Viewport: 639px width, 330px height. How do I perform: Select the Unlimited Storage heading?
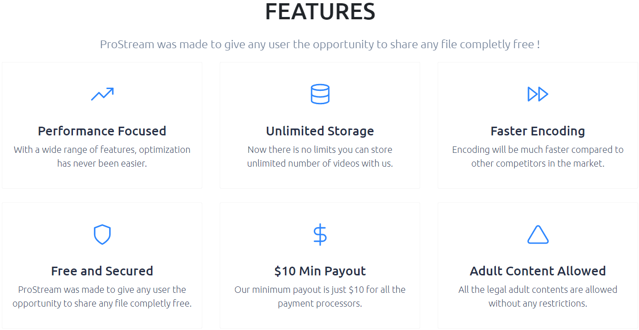coord(320,131)
